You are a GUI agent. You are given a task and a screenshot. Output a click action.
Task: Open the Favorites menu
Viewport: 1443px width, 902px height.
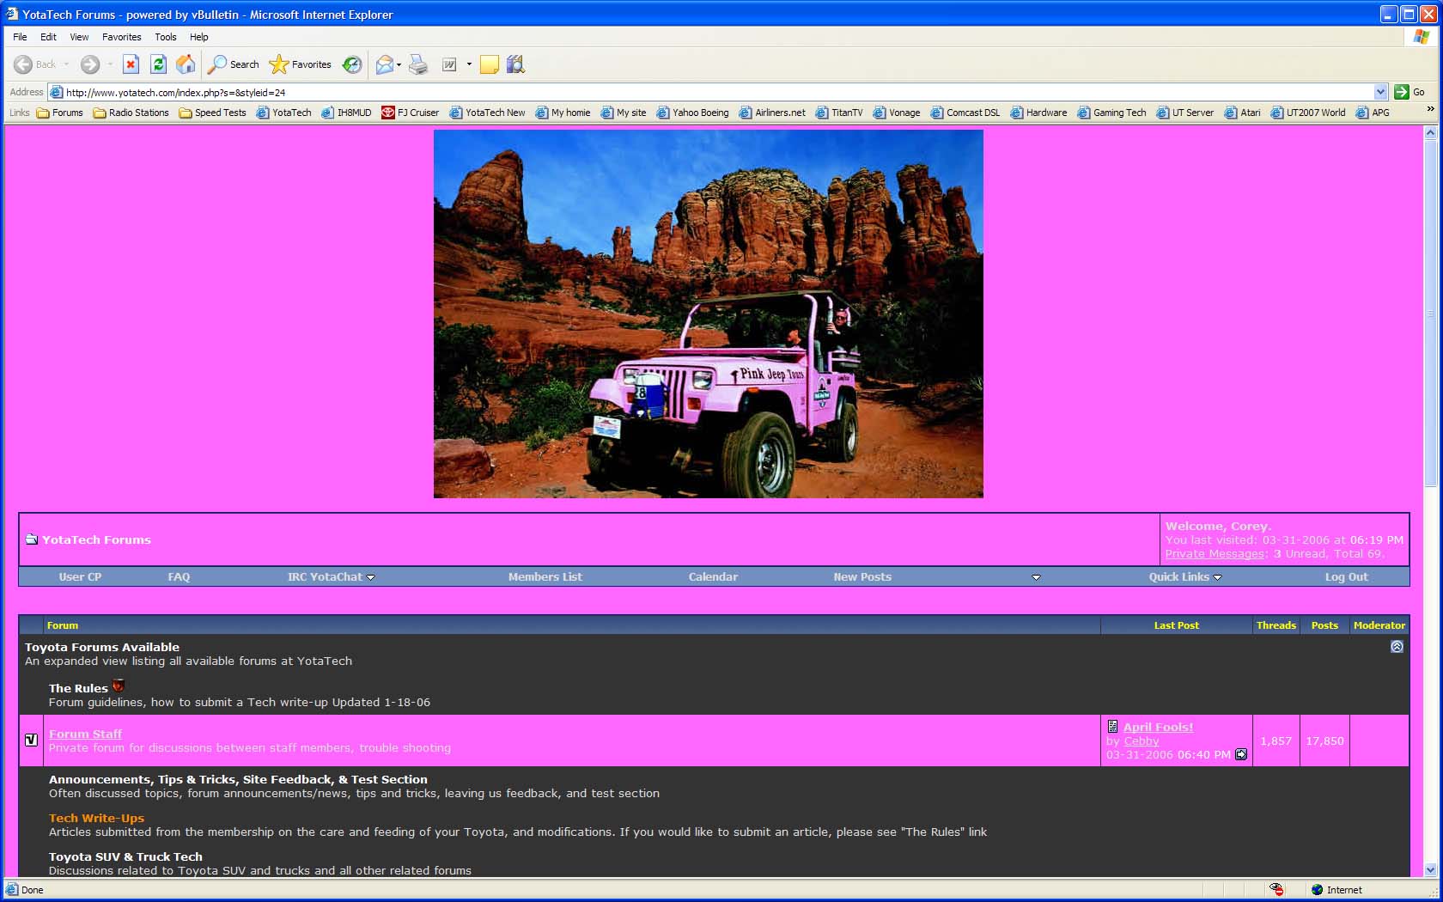[x=121, y=37]
